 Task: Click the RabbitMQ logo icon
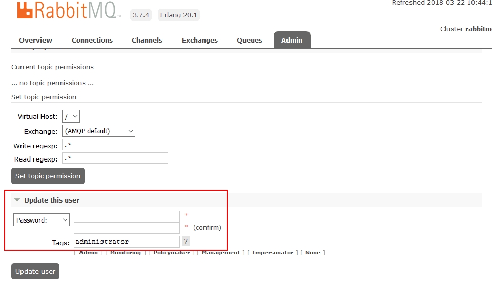(x=25, y=11)
